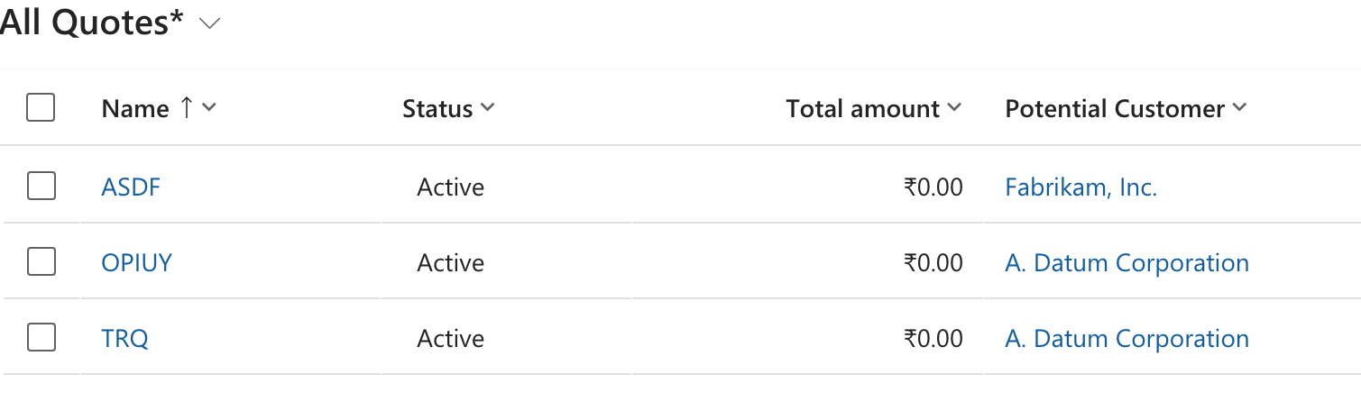Open the All Quotes view selector chevron
The height and width of the screenshot is (420, 1361).
click(x=209, y=25)
